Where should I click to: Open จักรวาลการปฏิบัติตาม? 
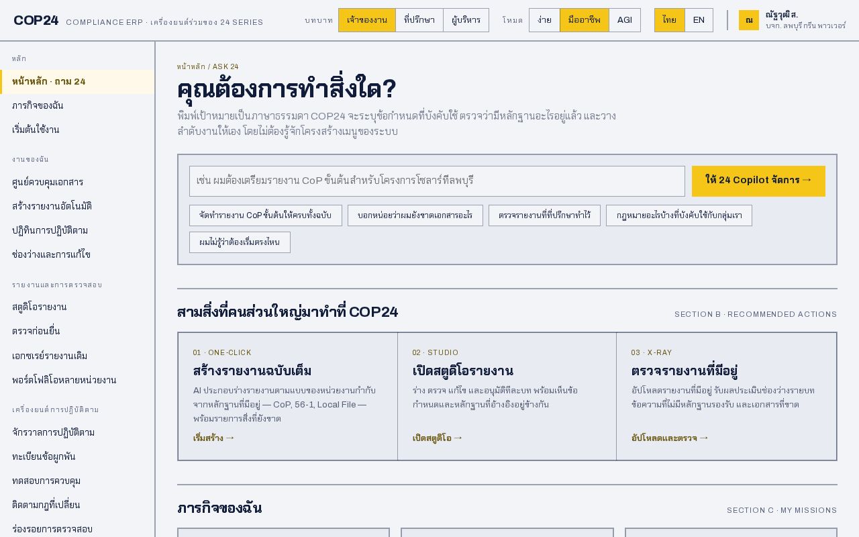77,432
